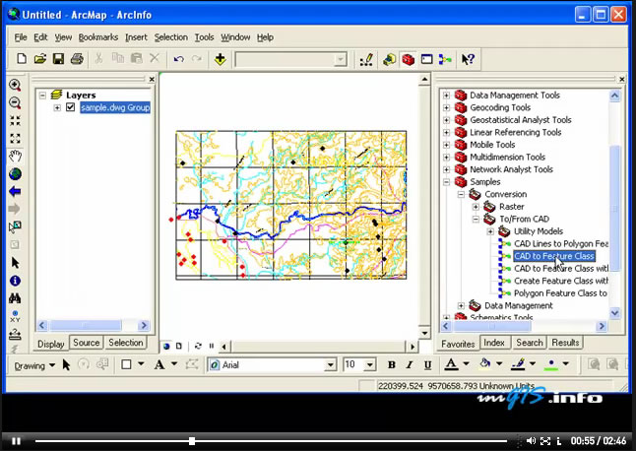Click the Fixed Zoom Out icon
This screenshot has height=451, width=636.
point(15,138)
